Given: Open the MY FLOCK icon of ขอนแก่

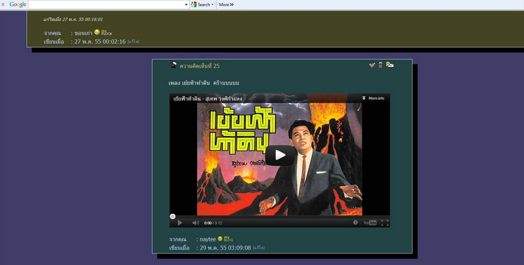Looking at the screenshot, I should (x=106, y=32).
